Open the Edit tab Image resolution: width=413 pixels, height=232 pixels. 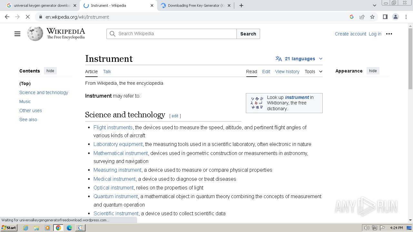tap(266, 72)
